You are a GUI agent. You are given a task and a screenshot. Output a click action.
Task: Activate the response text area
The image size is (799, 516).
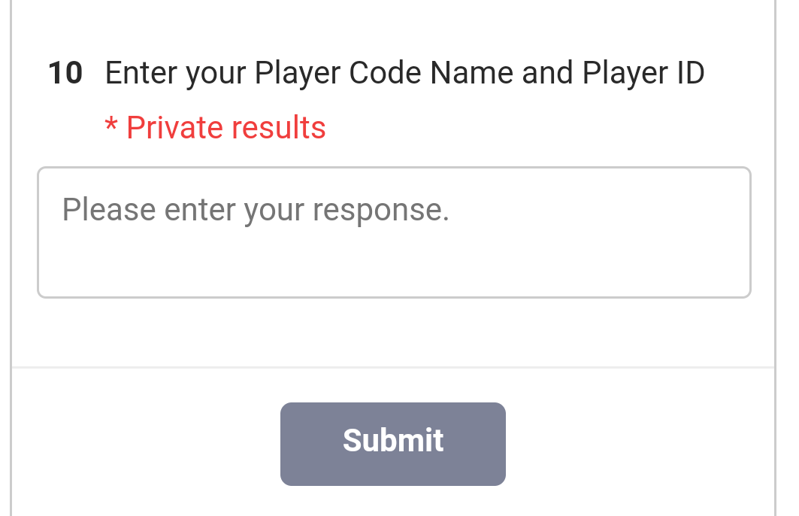[394, 232]
